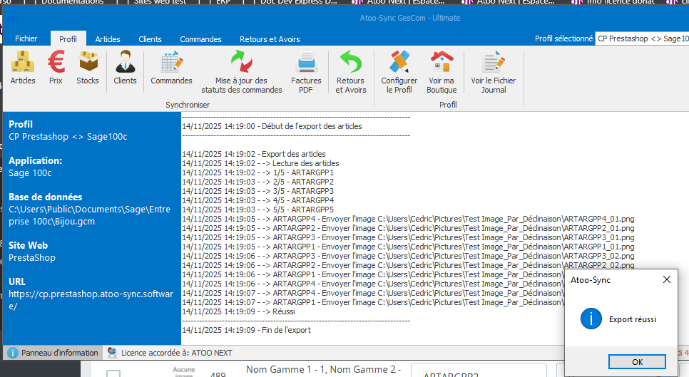The height and width of the screenshot is (377, 689).
Task: Open the Fichier menu tab
Action: pos(26,38)
